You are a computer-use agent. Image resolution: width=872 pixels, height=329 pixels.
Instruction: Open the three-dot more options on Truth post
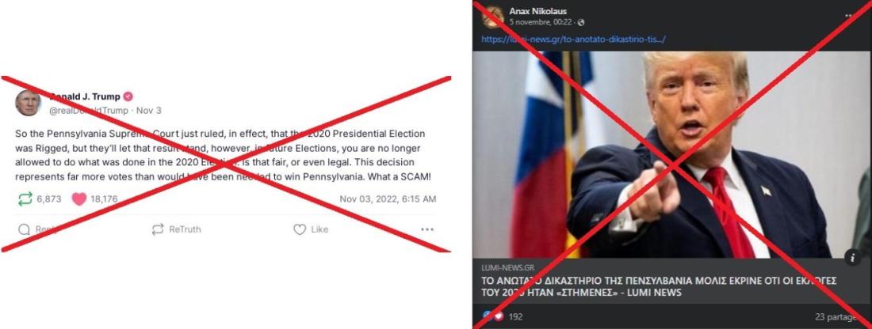[x=426, y=229]
